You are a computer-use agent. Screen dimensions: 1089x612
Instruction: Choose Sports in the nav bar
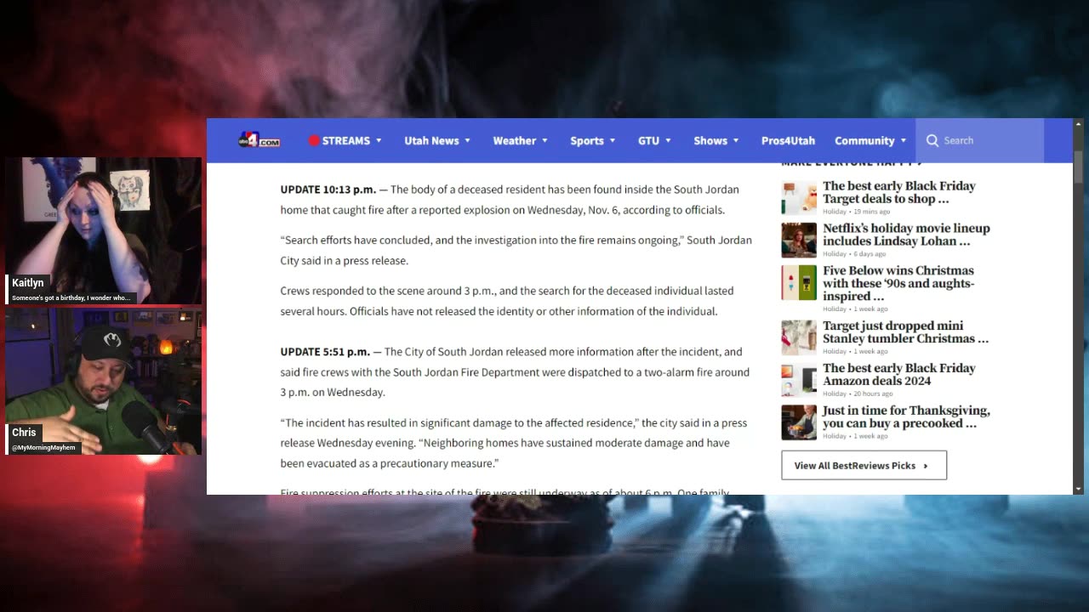click(x=587, y=140)
